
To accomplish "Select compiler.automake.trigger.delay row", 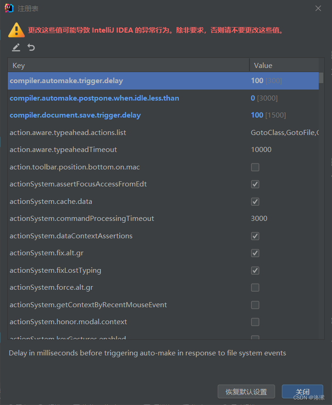I will tap(163, 81).
